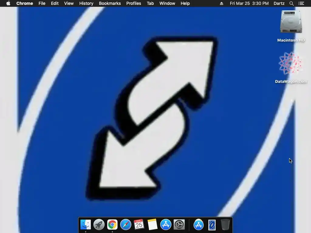Open the Bookmarks menu
Image resolution: width=311 pixels, height=233 pixels.
110,3
